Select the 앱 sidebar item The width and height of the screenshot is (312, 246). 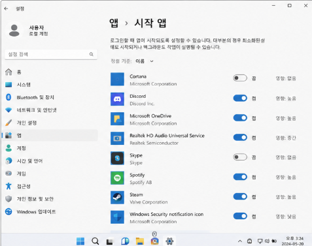point(50,135)
